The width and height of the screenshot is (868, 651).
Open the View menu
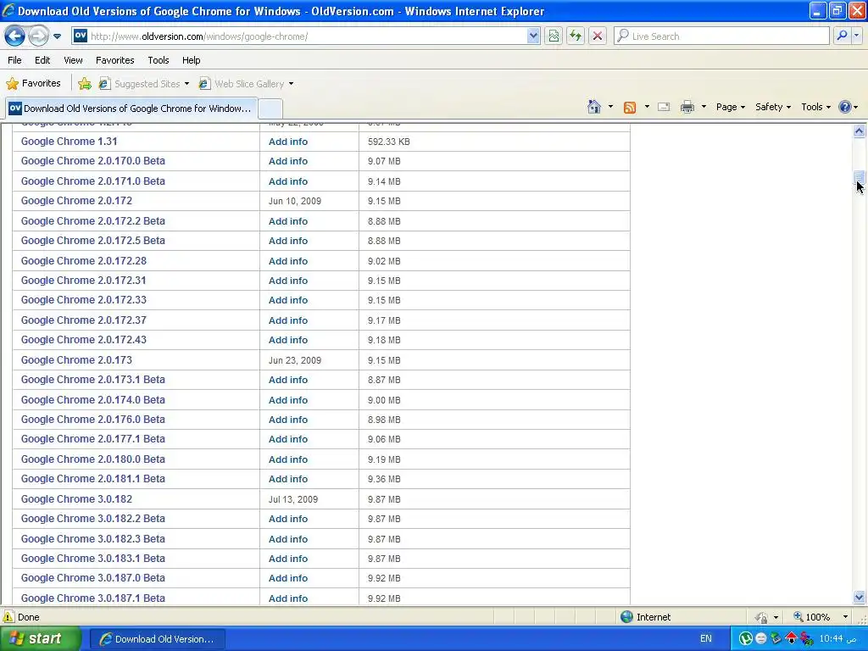73,60
